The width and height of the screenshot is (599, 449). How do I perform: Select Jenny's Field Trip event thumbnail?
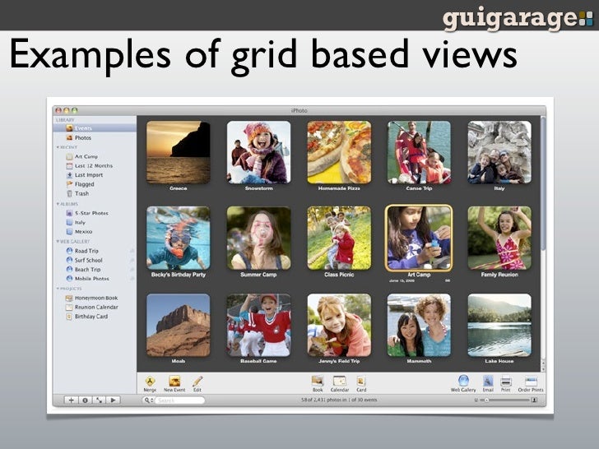[x=339, y=326]
